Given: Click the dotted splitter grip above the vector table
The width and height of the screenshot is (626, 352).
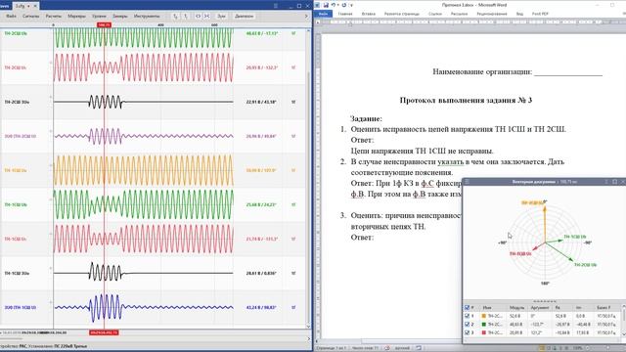Looking at the screenshot, I should (545, 302).
